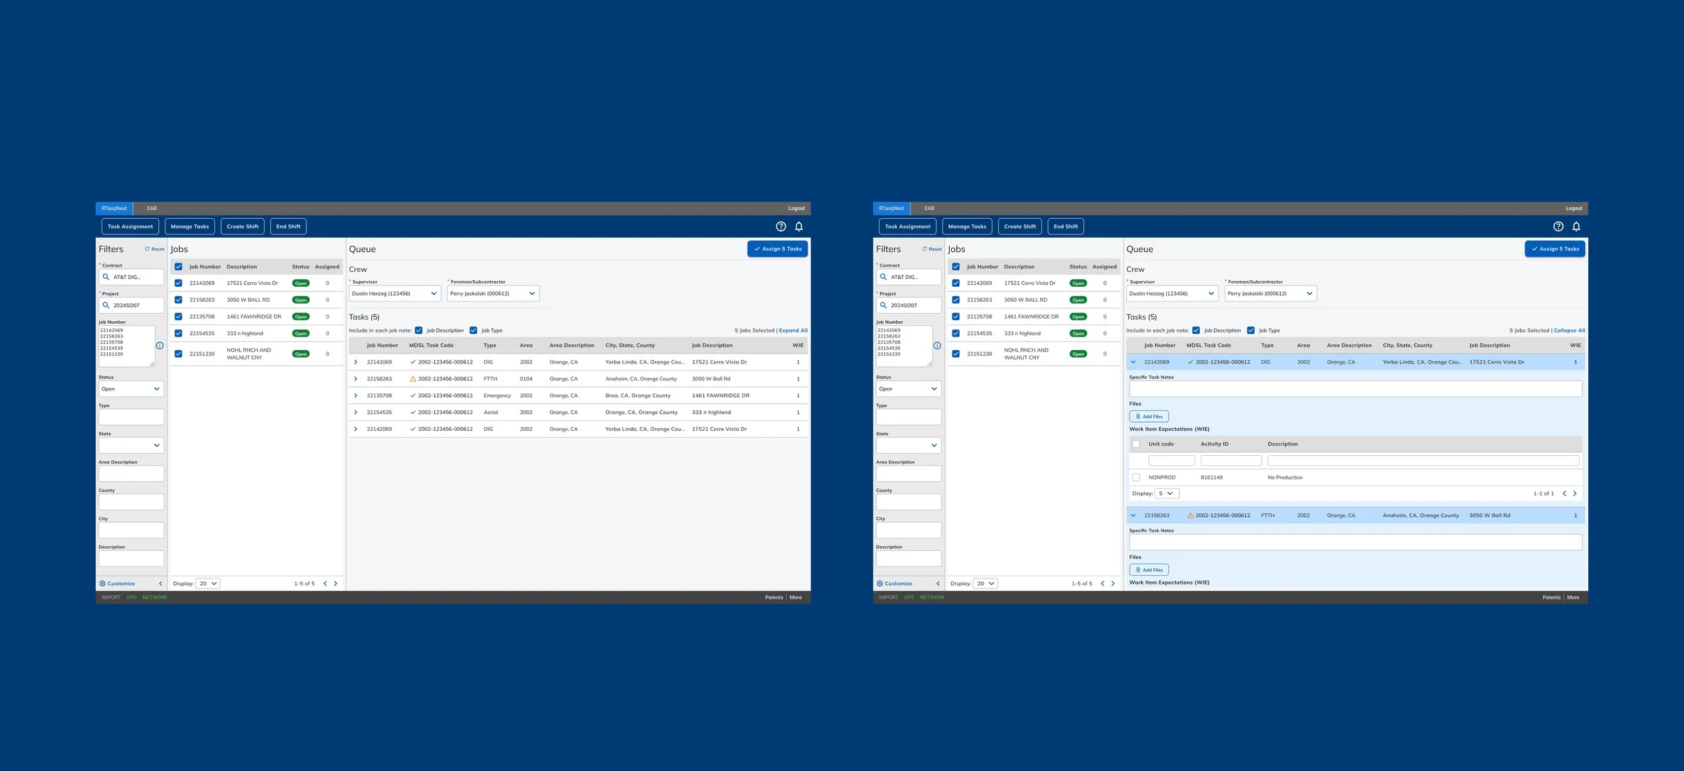The height and width of the screenshot is (771, 1684).
Task: Click the Collapse All link
Action: click(x=1569, y=331)
